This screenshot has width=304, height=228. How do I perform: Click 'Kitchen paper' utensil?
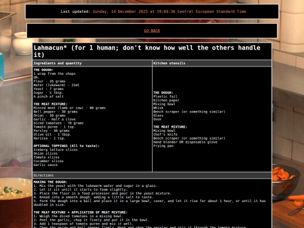(166, 100)
